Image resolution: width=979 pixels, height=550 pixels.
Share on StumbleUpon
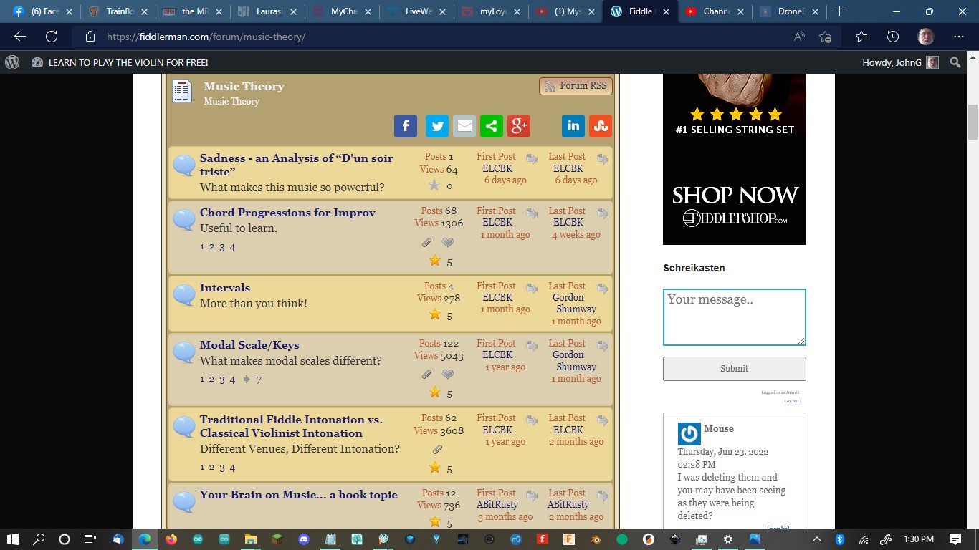tap(601, 126)
